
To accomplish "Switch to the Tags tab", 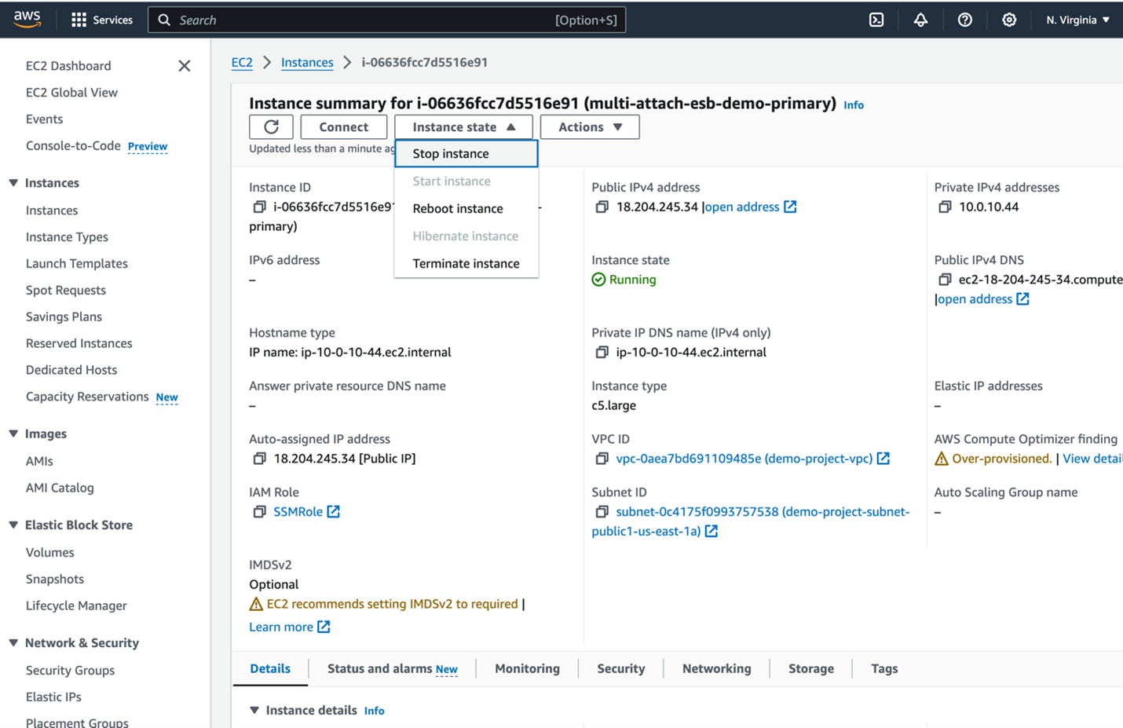I will coord(884,668).
